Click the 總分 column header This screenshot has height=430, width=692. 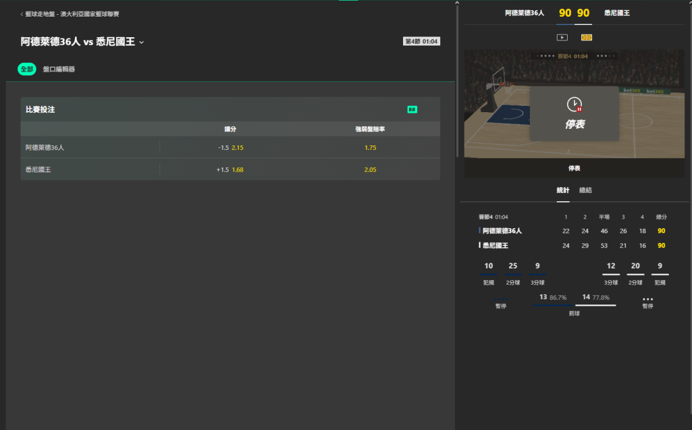point(661,217)
